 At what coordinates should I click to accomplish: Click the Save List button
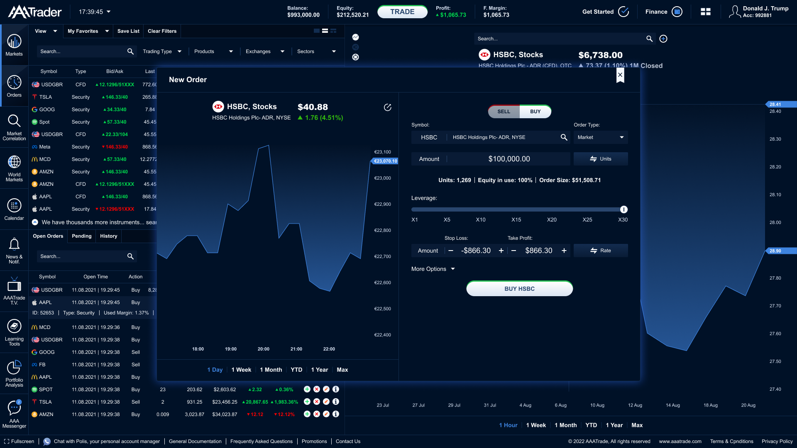coord(128,31)
